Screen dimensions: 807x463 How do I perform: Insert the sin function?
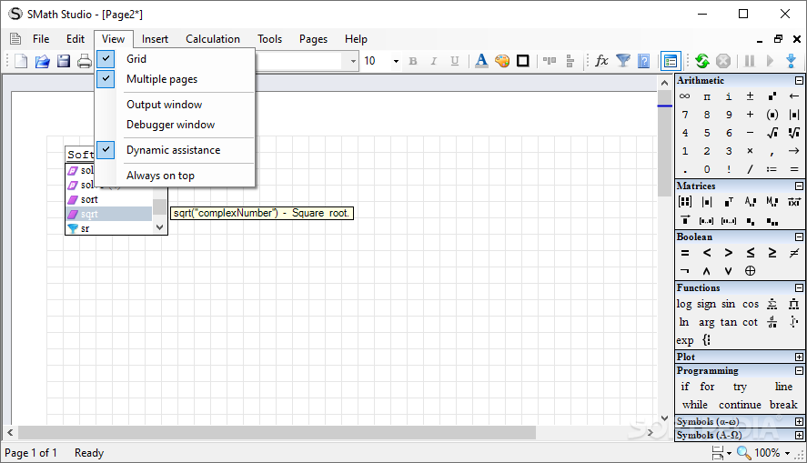[728, 304]
